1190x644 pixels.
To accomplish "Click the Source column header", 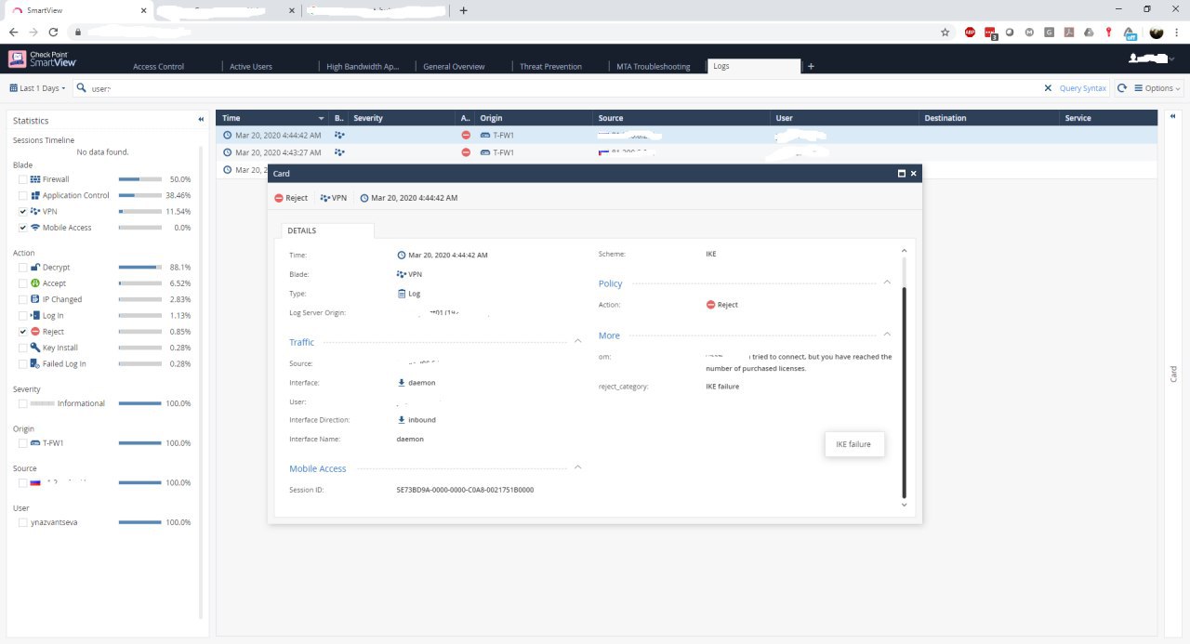I will pyautogui.click(x=683, y=118).
